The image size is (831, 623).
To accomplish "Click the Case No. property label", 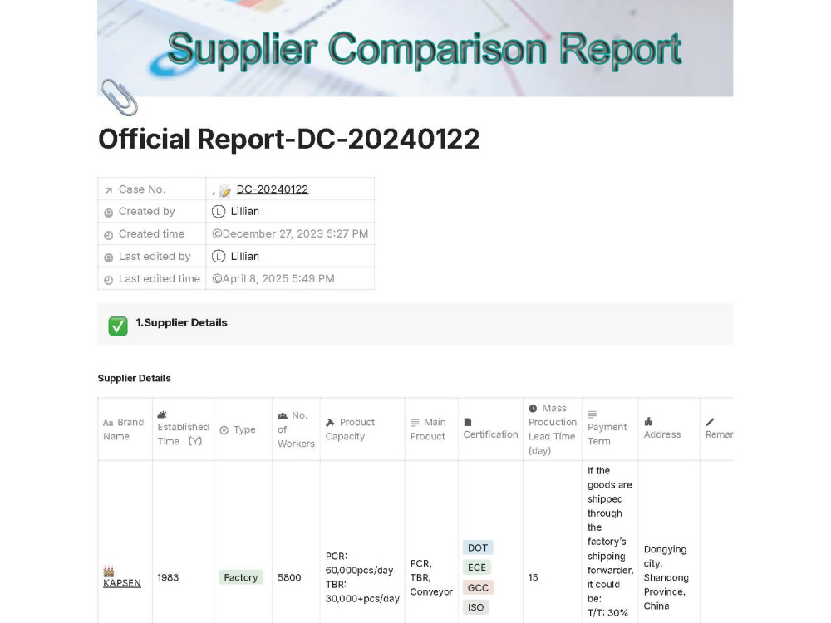I will coord(142,189).
